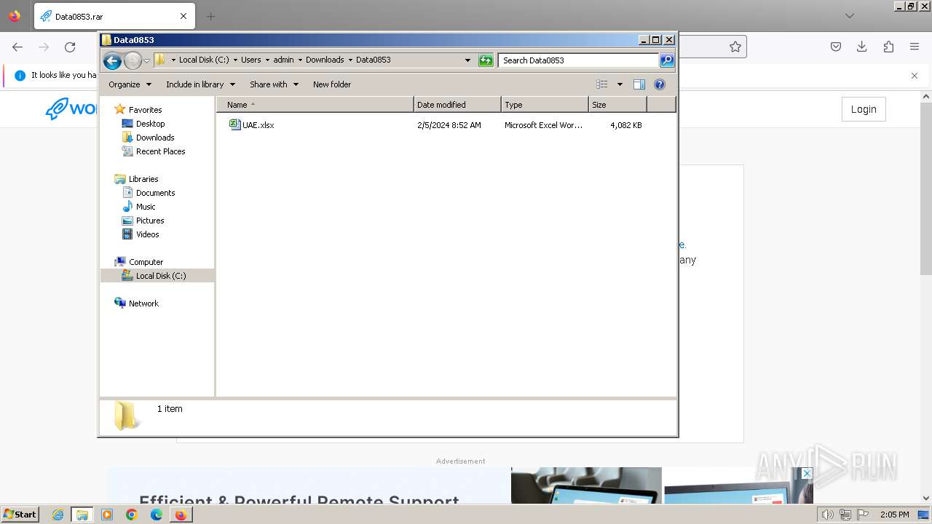Open the Organize menu
This screenshot has width=932, height=524.
coord(130,84)
